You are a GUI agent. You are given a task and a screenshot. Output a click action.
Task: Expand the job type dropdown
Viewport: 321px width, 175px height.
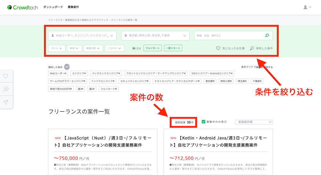(x=82, y=36)
